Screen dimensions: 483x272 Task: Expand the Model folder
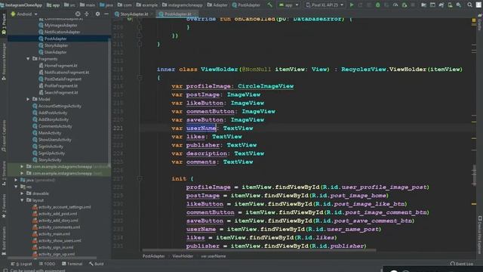pos(28,99)
